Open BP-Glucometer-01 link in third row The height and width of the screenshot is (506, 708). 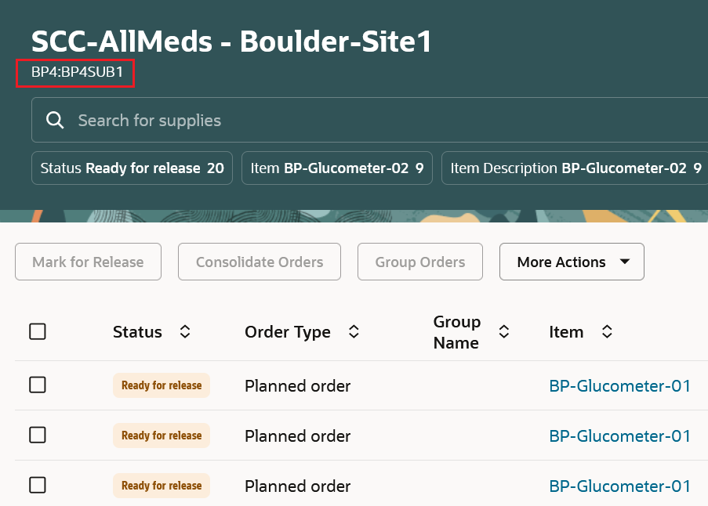click(619, 486)
